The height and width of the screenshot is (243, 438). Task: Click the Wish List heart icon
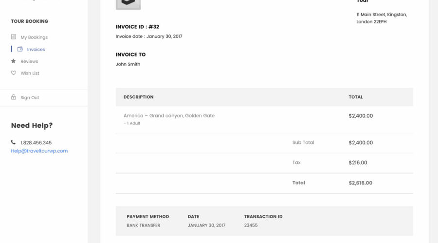coord(14,73)
